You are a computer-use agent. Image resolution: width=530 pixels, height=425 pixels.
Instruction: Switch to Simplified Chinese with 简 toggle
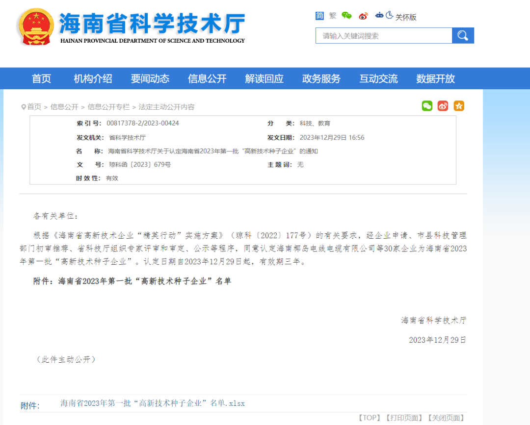pyautogui.click(x=319, y=16)
